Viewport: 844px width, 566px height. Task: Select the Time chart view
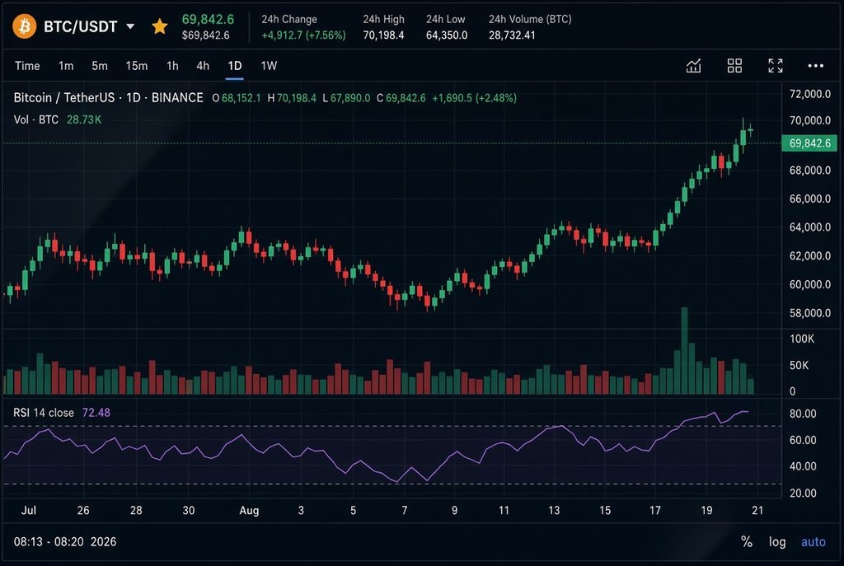click(27, 66)
